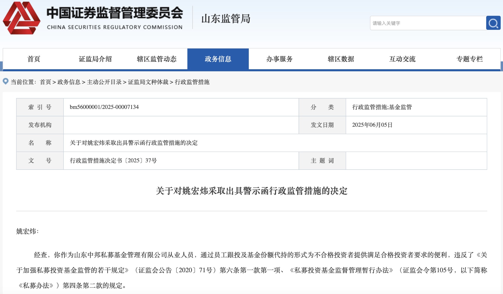Click the document title 关于对姚宏炜采取出具警示函行政监管措施的决定
503x294 pixels.
(251, 191)
